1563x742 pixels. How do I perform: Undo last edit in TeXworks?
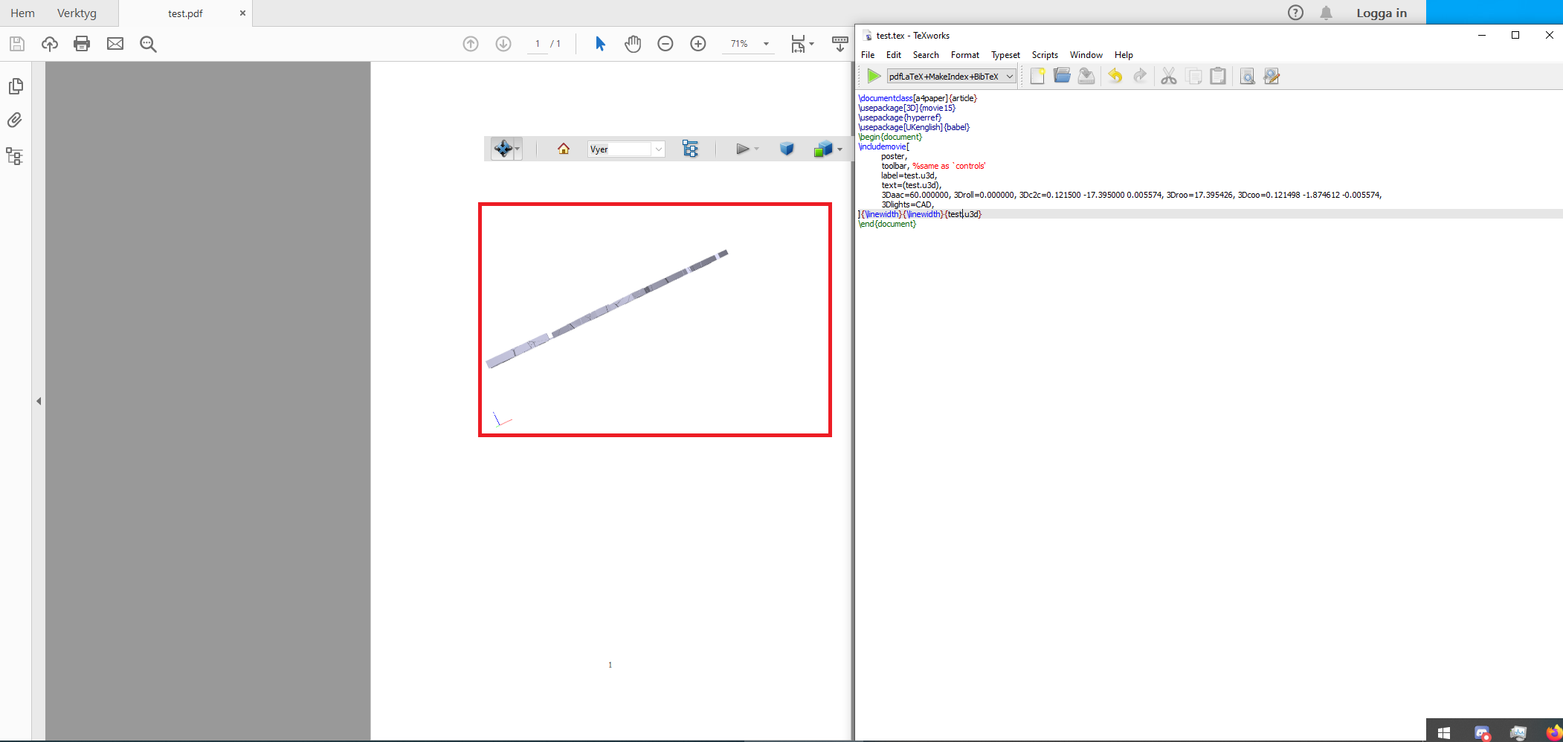coord(1115,76)
